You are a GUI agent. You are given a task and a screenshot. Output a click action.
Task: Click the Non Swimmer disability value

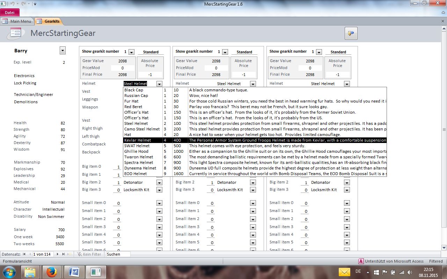tap(51, 217)
